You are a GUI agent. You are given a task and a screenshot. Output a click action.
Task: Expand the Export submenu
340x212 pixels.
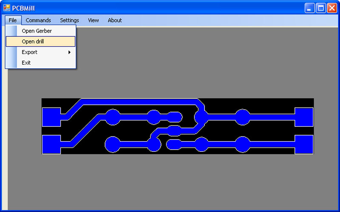pos(40,52)
